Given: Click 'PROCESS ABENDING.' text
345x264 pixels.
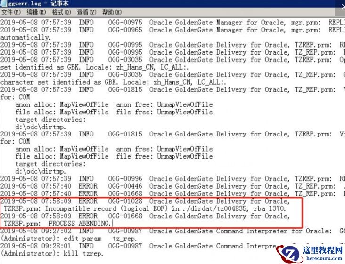Looking at the screenshot, I should (80, 224).
